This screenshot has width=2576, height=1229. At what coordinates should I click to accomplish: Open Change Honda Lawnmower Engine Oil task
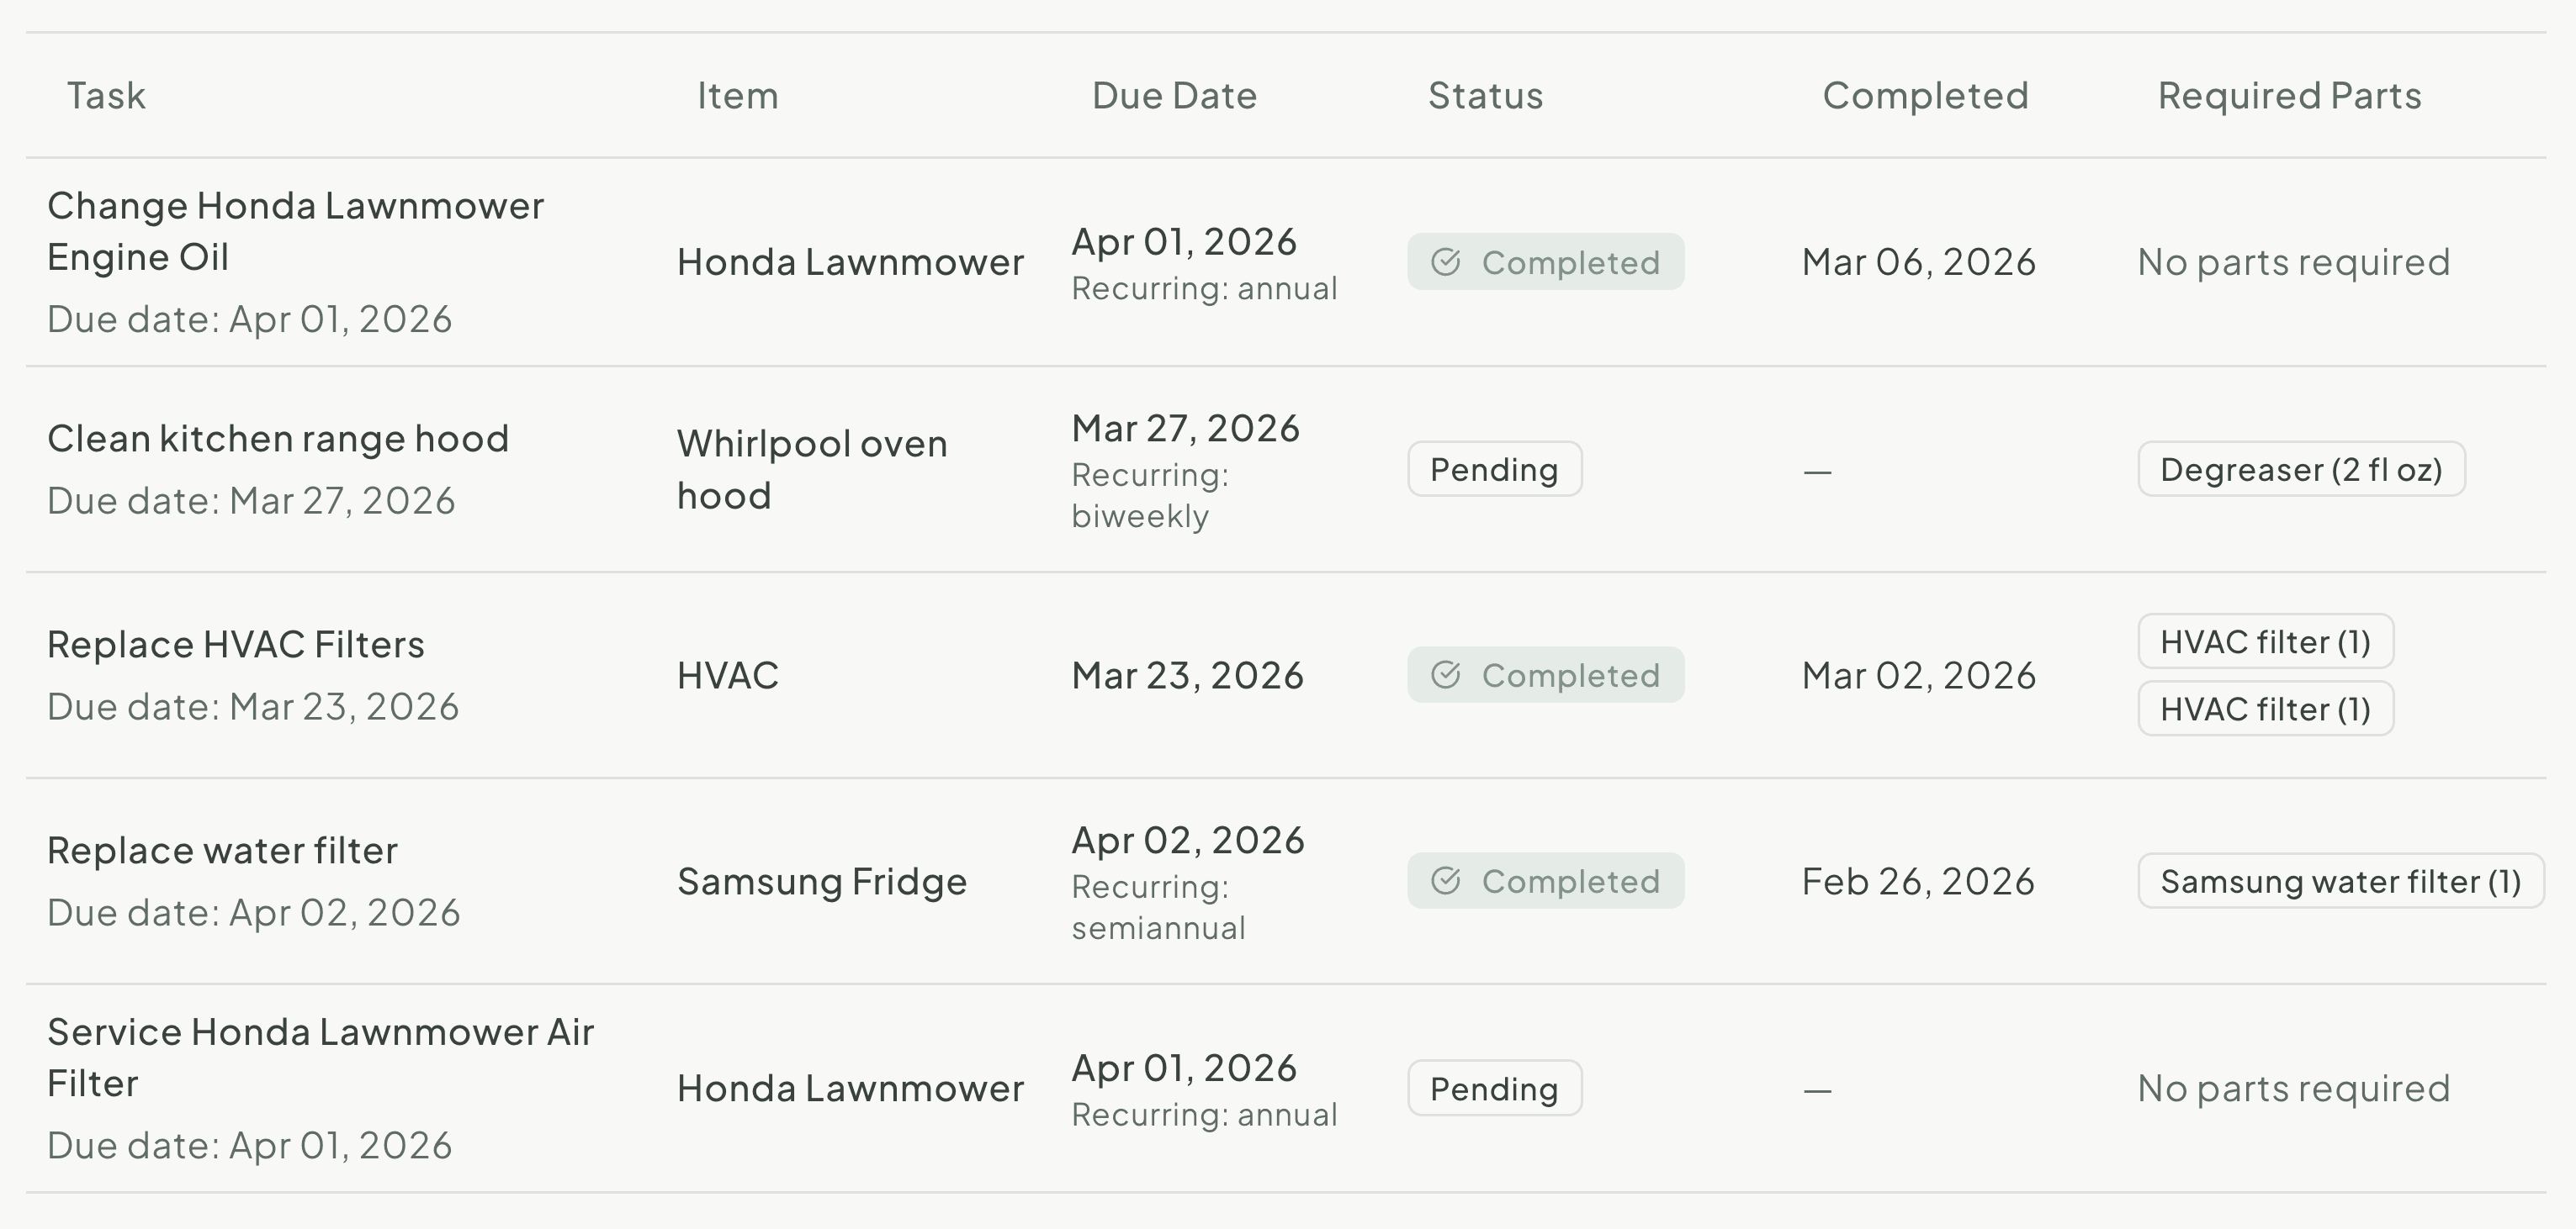(x=295, y=231)
